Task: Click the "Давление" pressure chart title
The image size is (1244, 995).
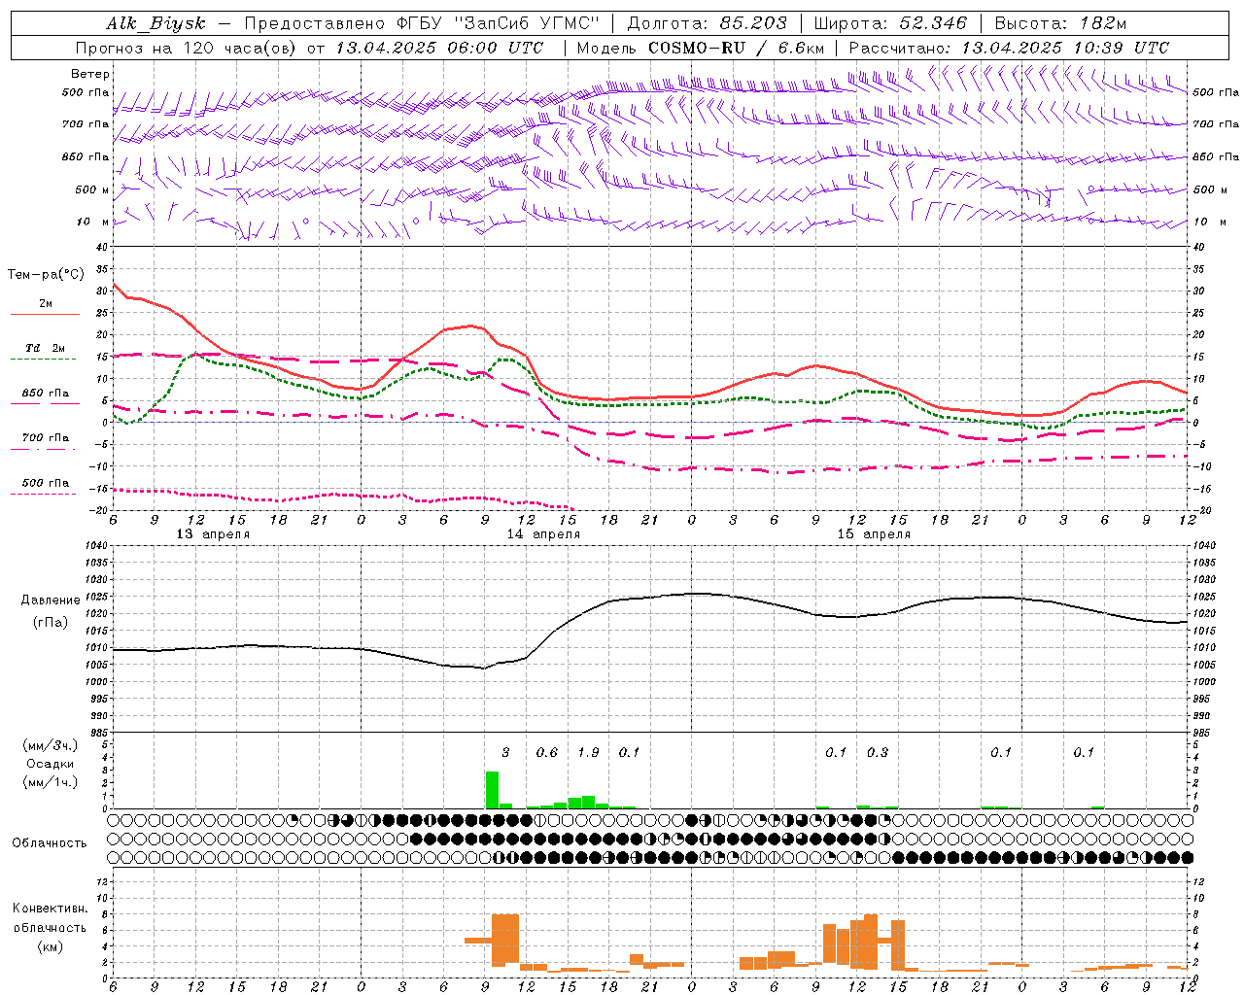Action: 51,600
